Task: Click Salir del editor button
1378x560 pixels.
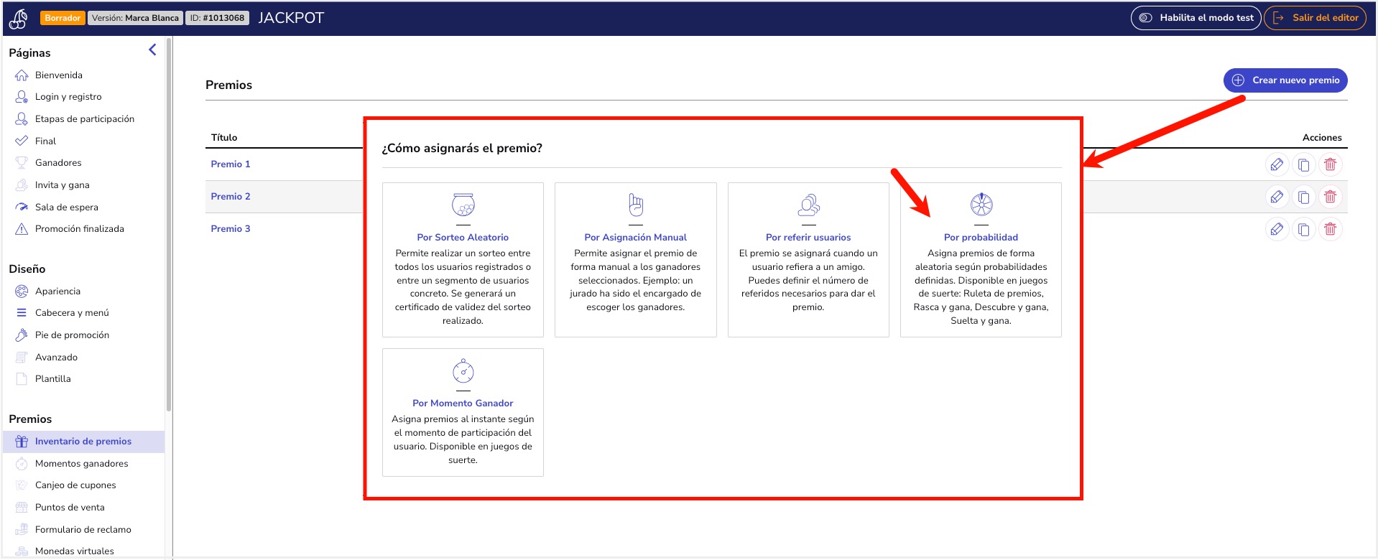Action: coord(1315,18)
